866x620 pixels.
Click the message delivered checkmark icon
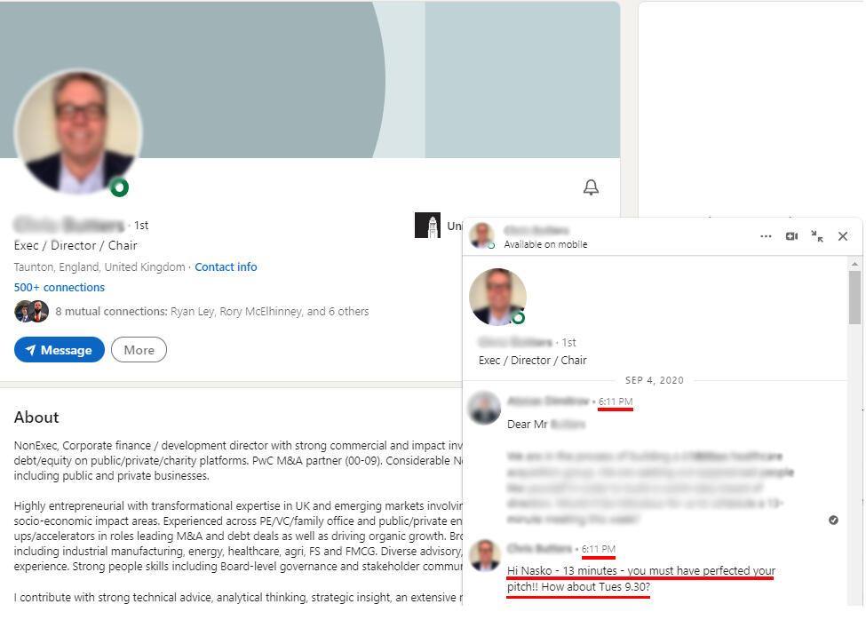coord(833,520)
